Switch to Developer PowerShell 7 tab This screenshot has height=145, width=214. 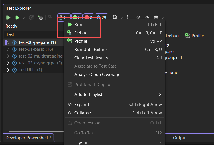28,138
